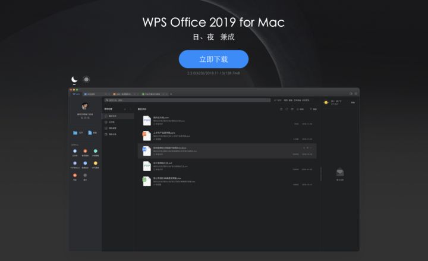Open the first file with PDF-style icon

(x=227, y=121)
